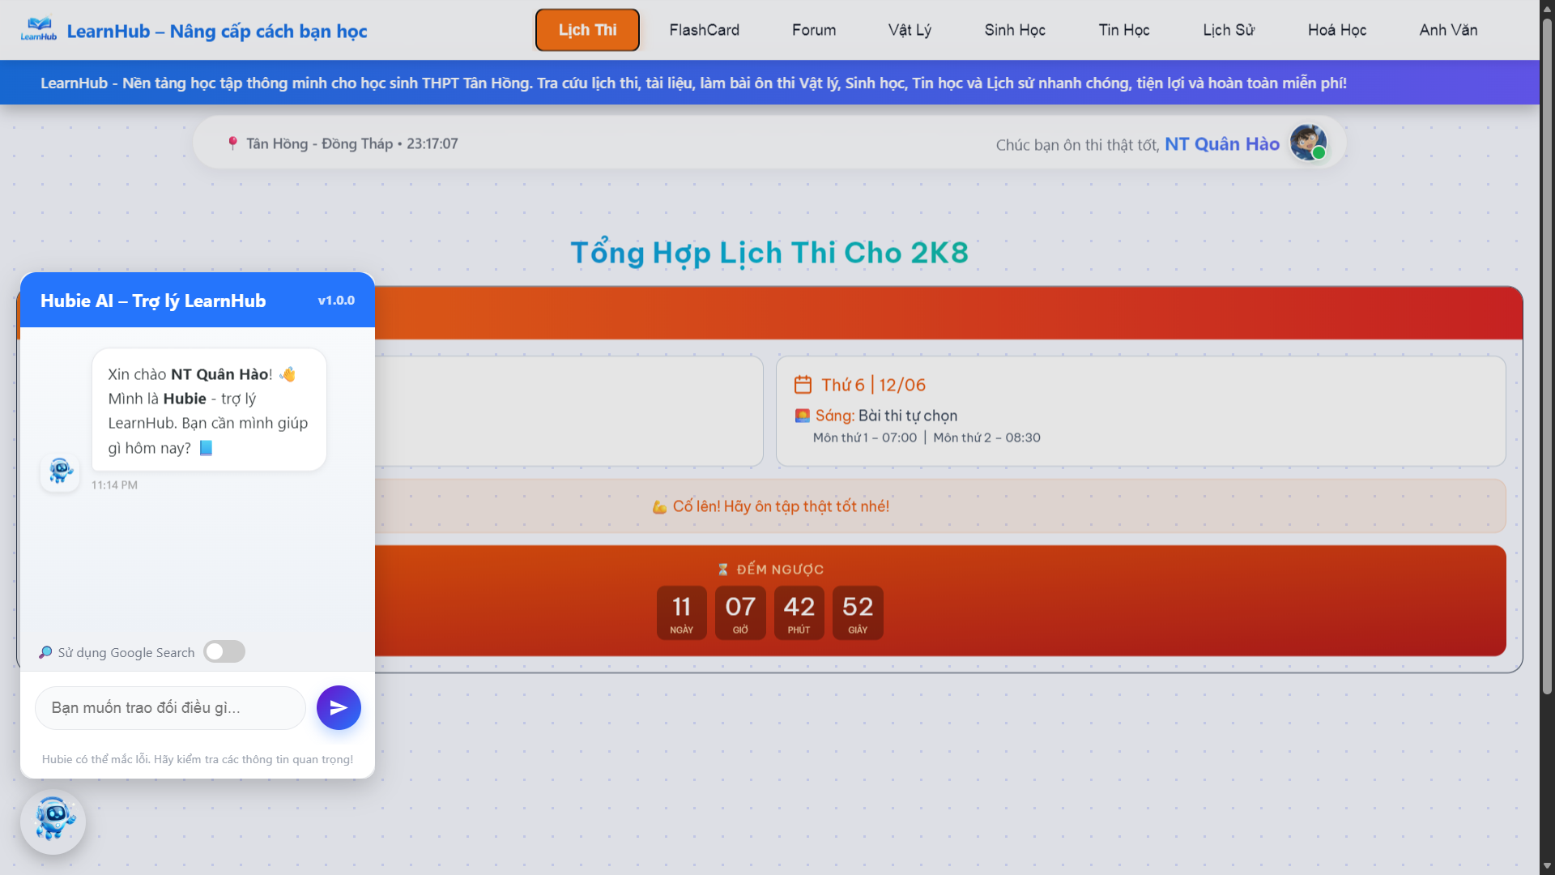Click the NT Quân Hào username link
This screenshot has width=1555, height=875.
click(x=1222, y=143)
